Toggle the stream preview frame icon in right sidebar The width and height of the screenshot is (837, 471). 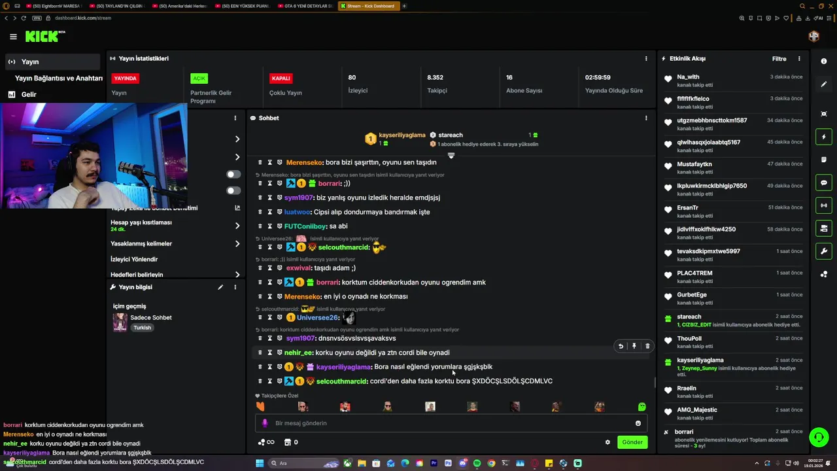click(x=824, y=114)
